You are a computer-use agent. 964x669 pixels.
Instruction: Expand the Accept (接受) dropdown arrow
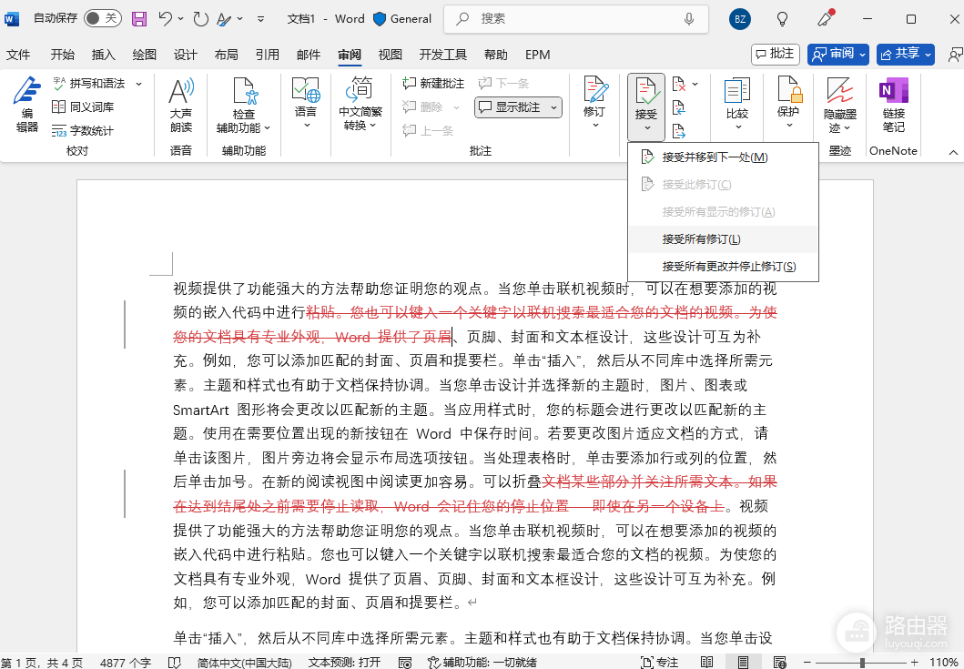tap(647, 128)
